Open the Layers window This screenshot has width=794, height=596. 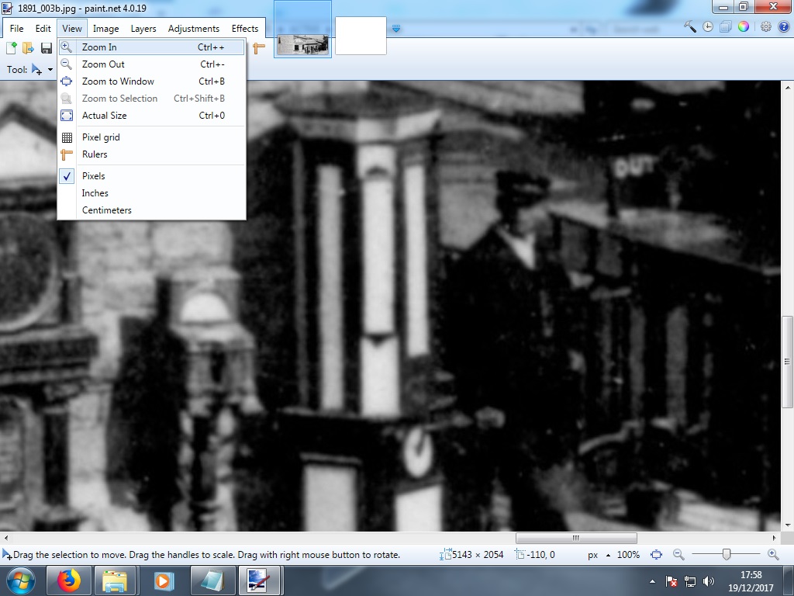coord(725,26)
